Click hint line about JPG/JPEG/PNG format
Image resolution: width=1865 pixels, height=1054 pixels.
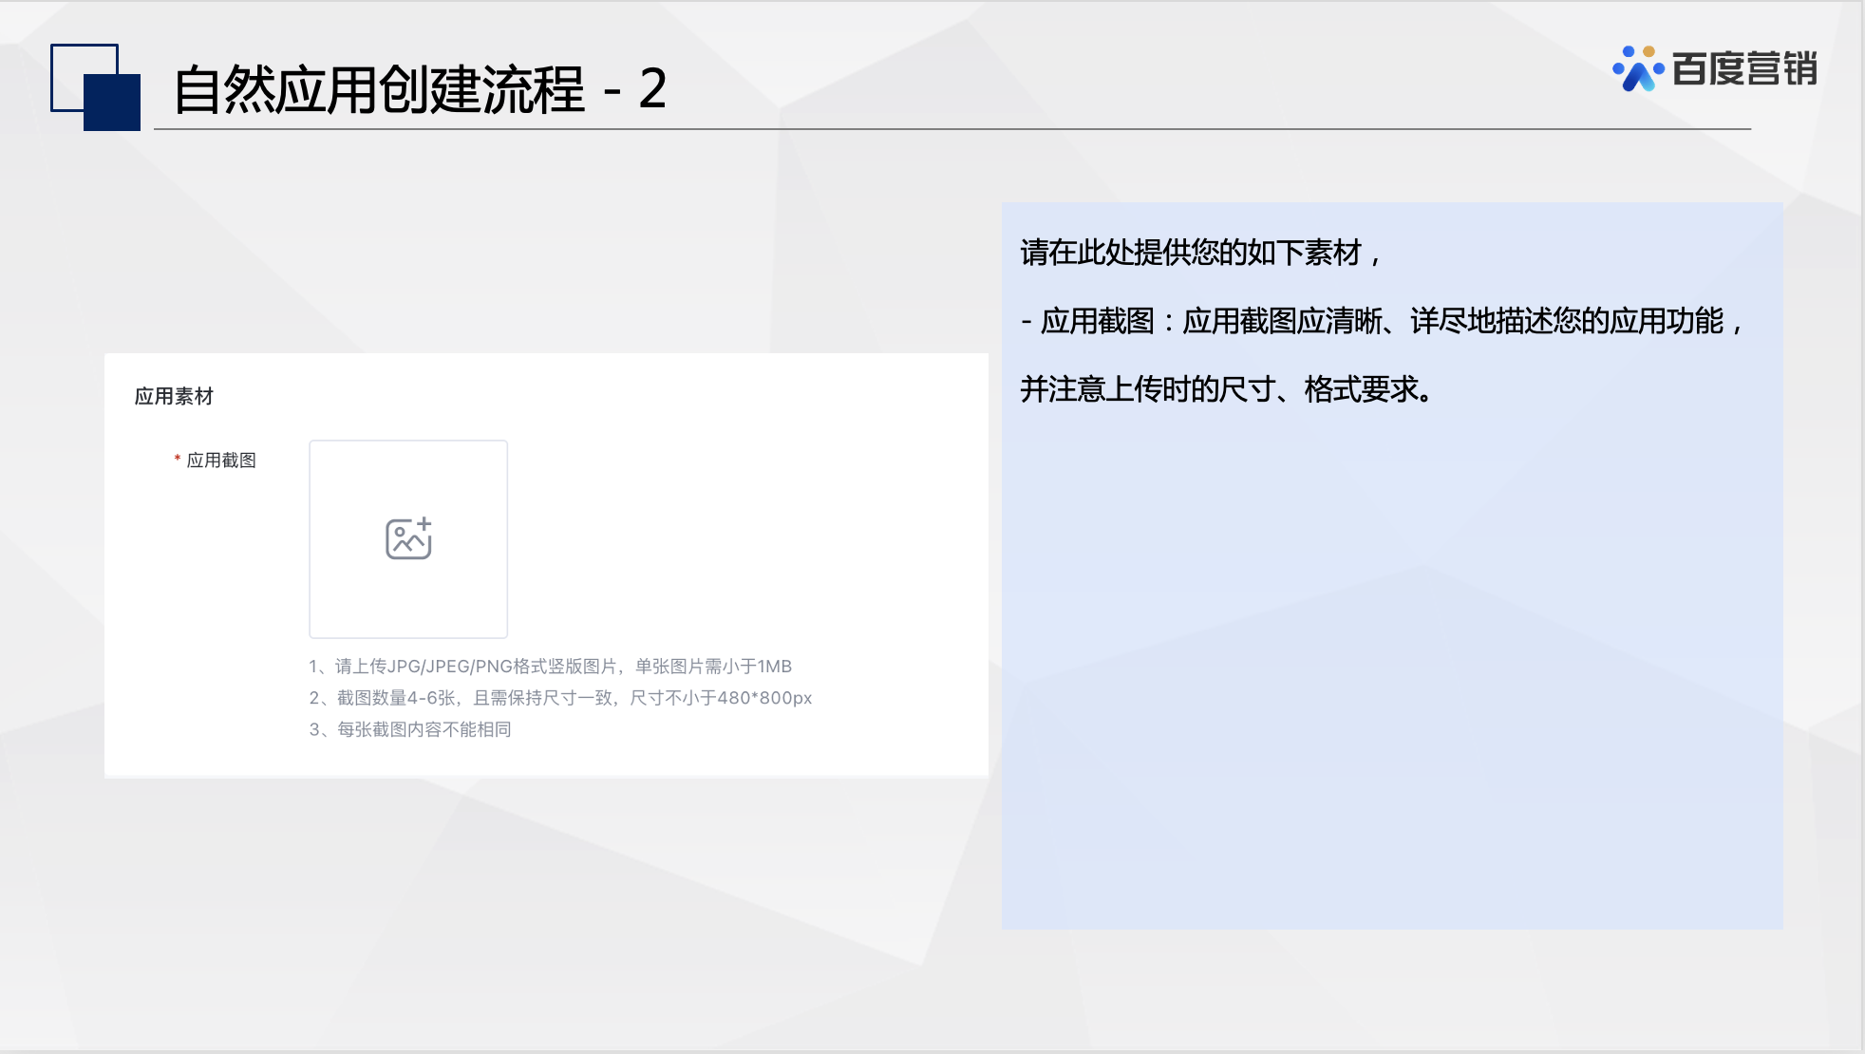pyautogui.click(x=550, y=667)
